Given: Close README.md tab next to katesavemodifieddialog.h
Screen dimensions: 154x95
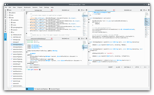Looking at the screenshot, I should (79, 38).
